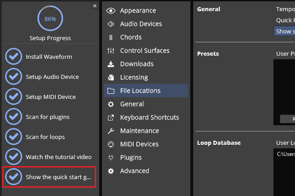The height and width of the screenshot is (196, 295).
Task: Click Watch the tutorial video
Action: 59,157
